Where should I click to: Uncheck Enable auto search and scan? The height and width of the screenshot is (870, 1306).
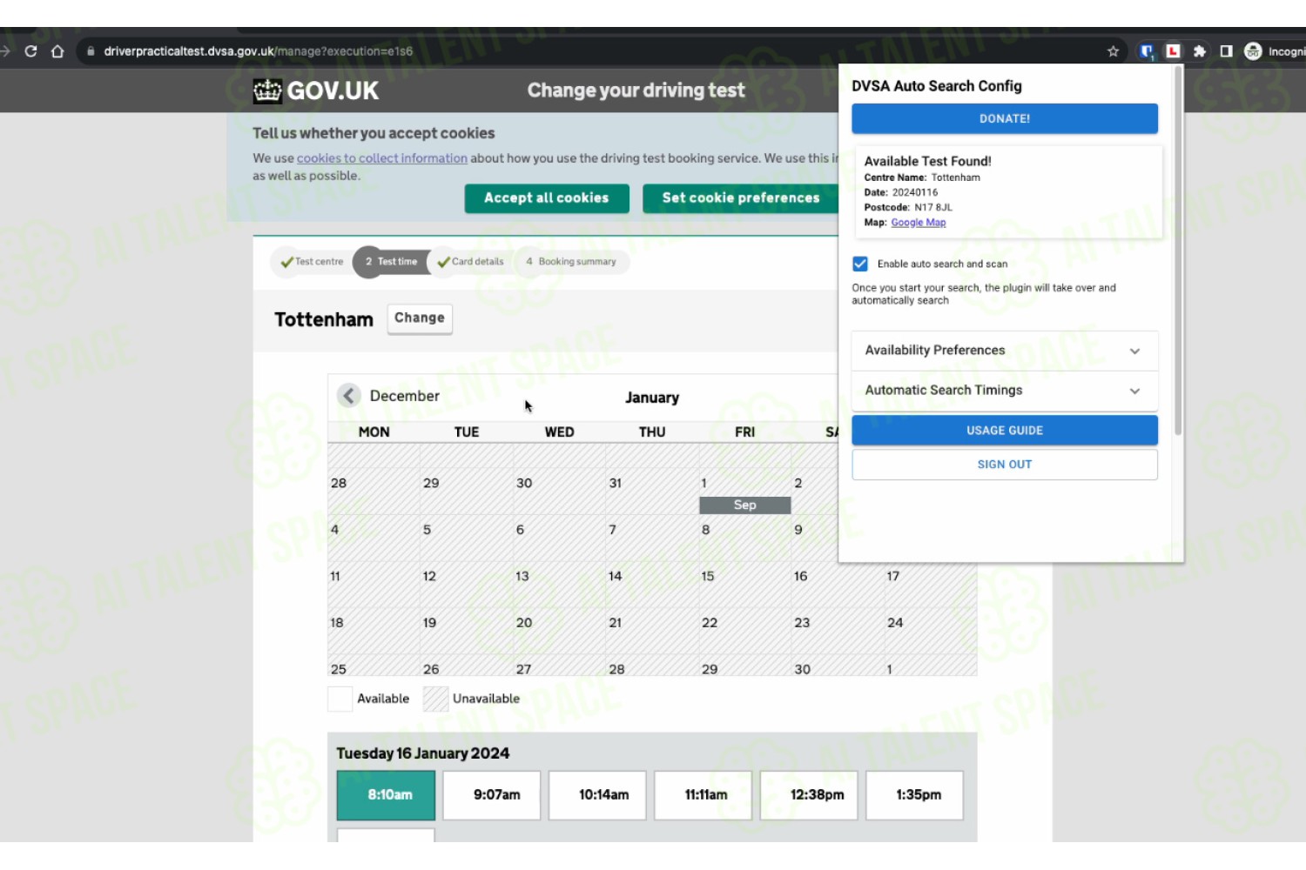click(x=860, y=264)
